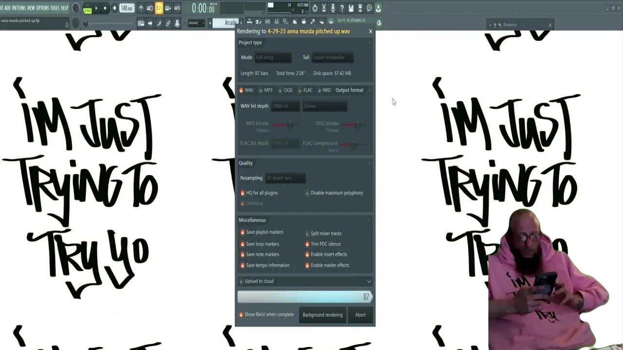Open the VIEW menu
The width and height of the screenshot is (623, 350).
pyautogui.click(x=31, y=8)
